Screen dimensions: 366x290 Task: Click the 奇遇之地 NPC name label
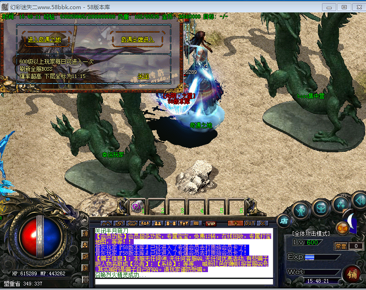[x=201, y=125]
